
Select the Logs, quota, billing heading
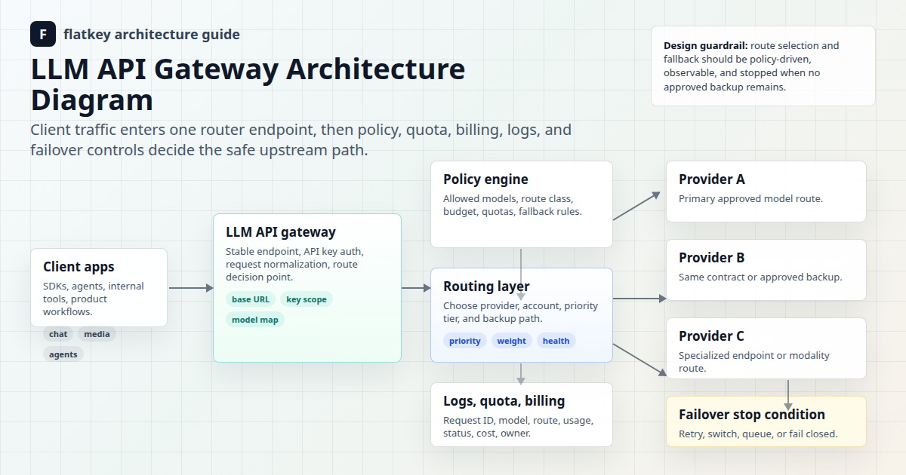[504, 401]
